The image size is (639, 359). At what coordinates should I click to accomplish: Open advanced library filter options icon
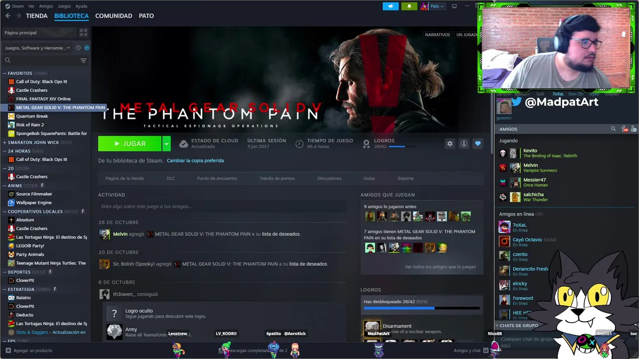coord(83,60)
